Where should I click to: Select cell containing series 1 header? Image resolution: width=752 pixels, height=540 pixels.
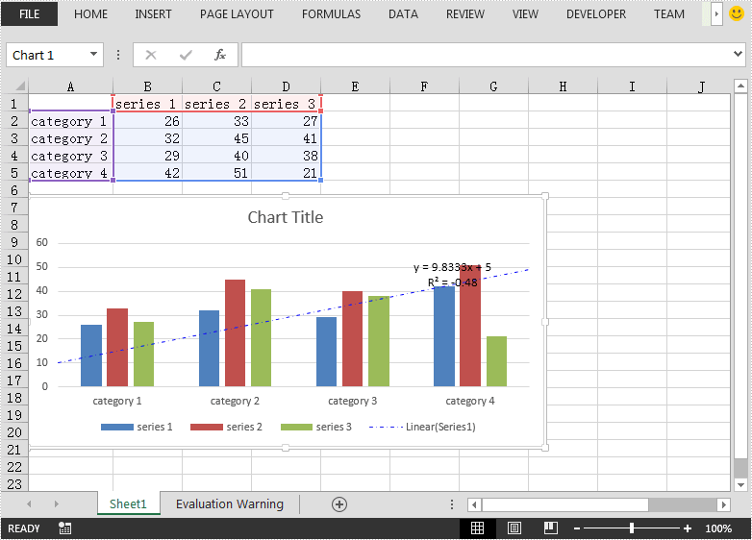click(x=148, y=104)
